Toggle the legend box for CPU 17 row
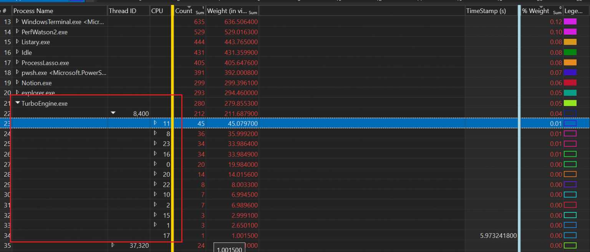This screenshot has height=252, width=590. tap(570, 235)
